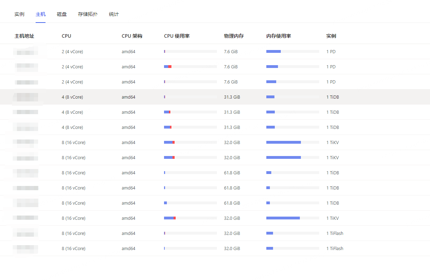Click the 实例 column header in the table
Viewport: 430px width, 280px height.
pos(331,36)
